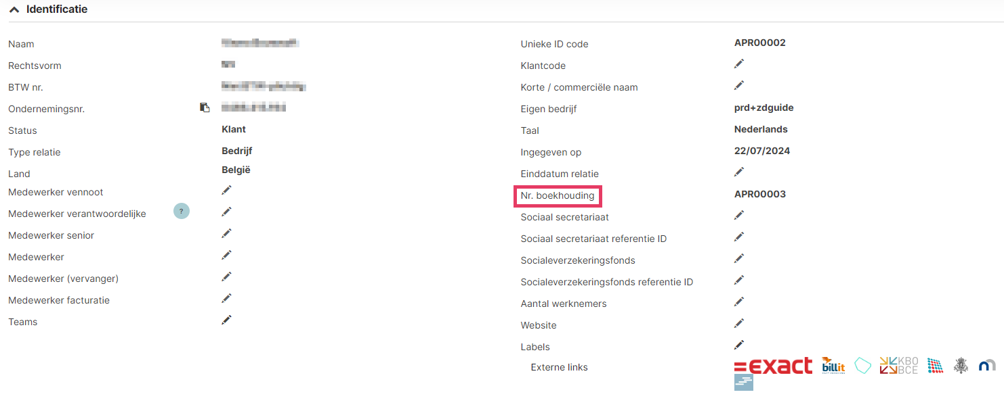Click the Belgian coat of arms icon
The width and height of the screenshot is (1004, 407).
(961, 366)
